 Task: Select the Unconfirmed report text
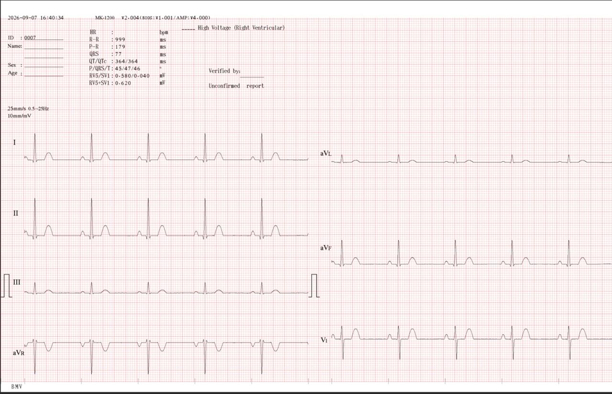point(236,86)
